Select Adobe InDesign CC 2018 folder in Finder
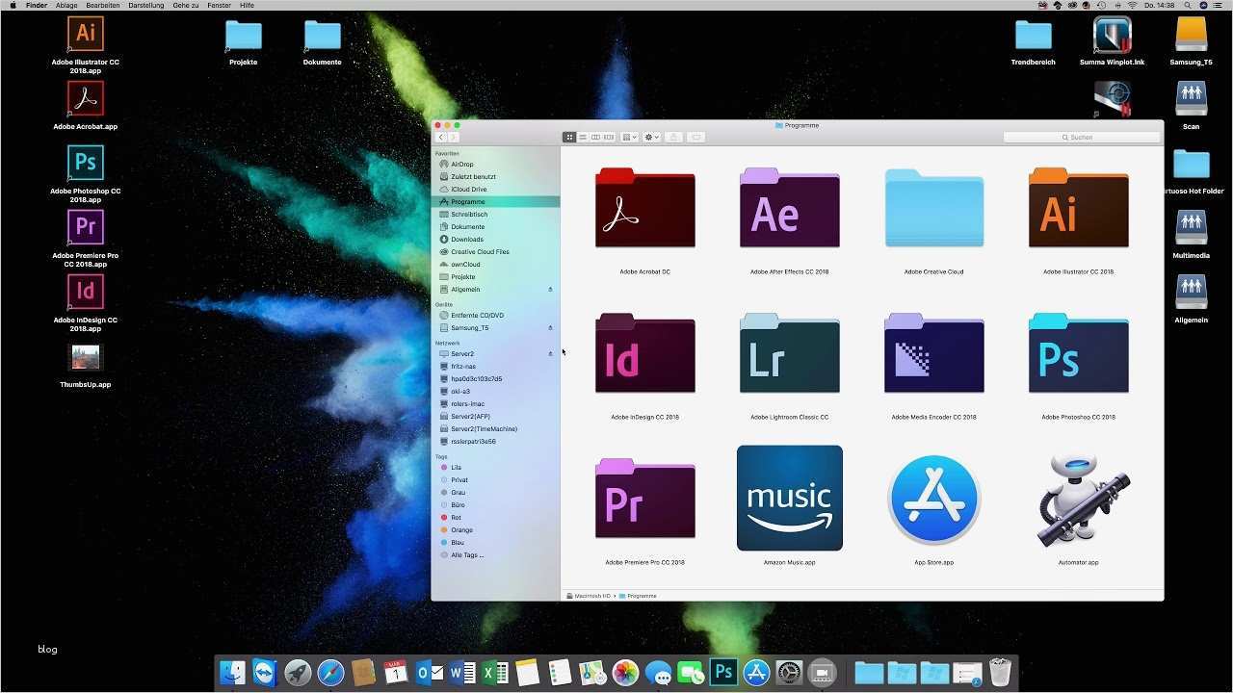 tap(645, 354)
